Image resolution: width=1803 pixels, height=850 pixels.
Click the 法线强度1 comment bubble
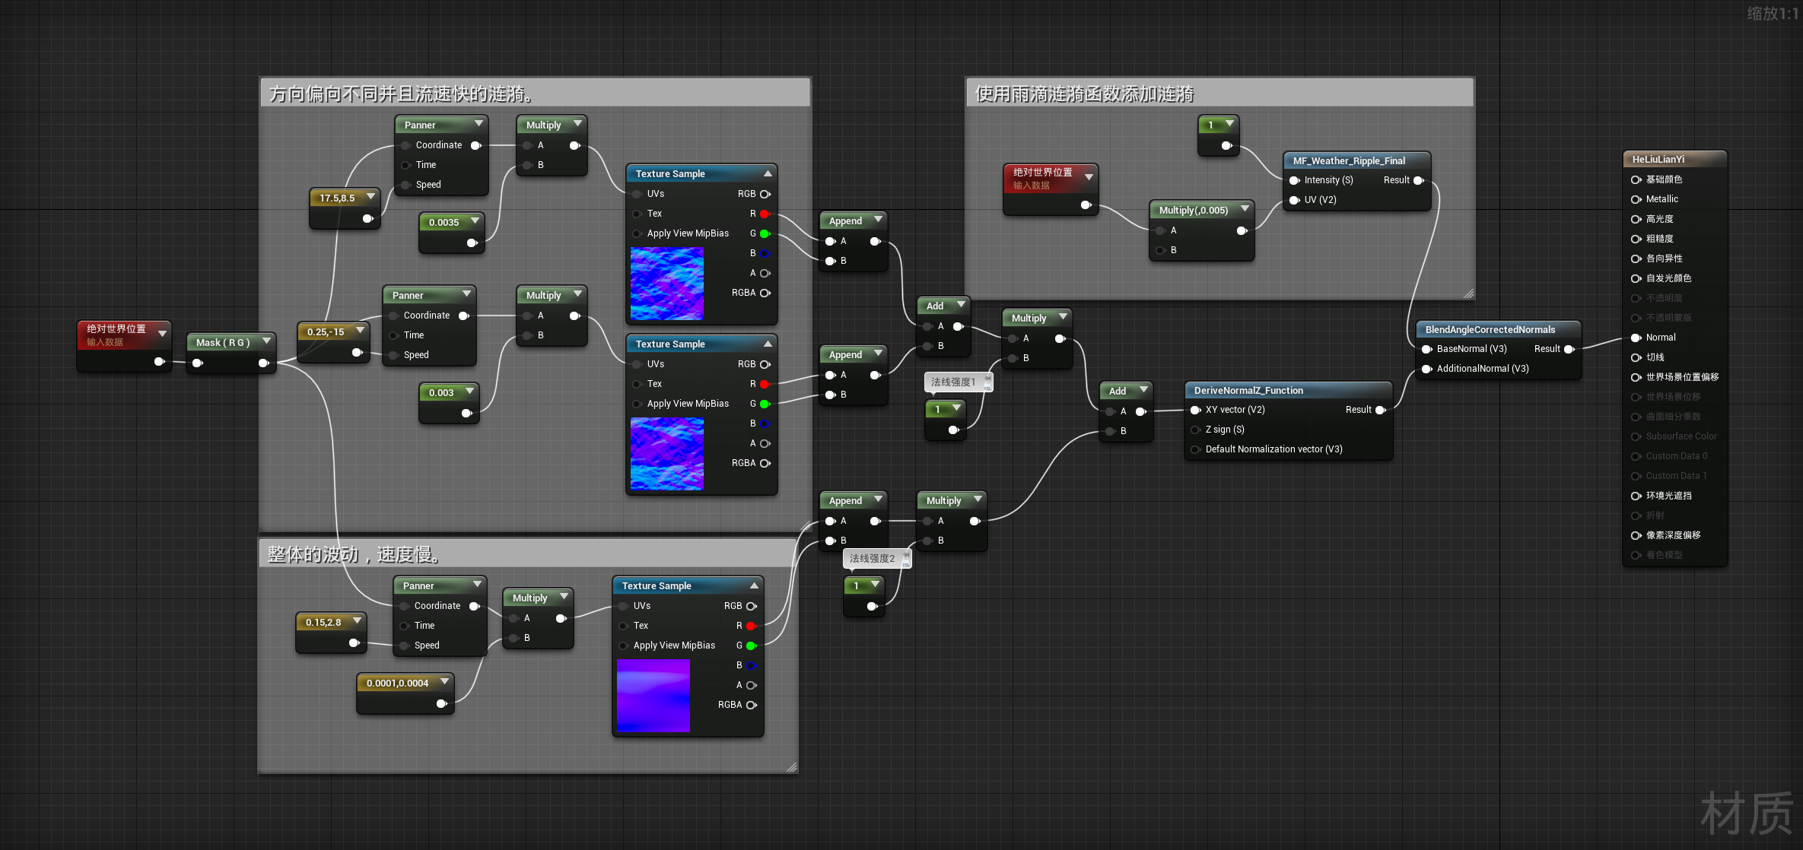point(952,382)
